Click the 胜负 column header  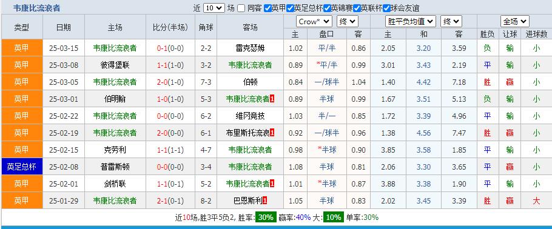coord(487,34)
